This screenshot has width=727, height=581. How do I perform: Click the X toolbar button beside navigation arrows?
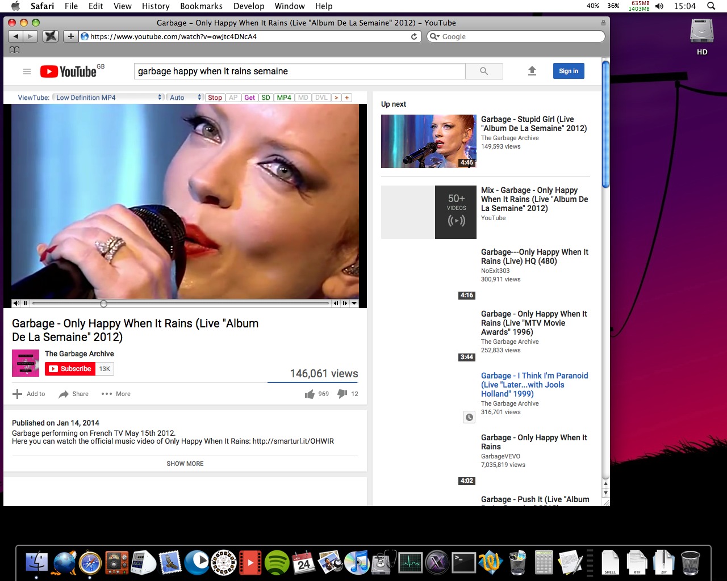51,36
